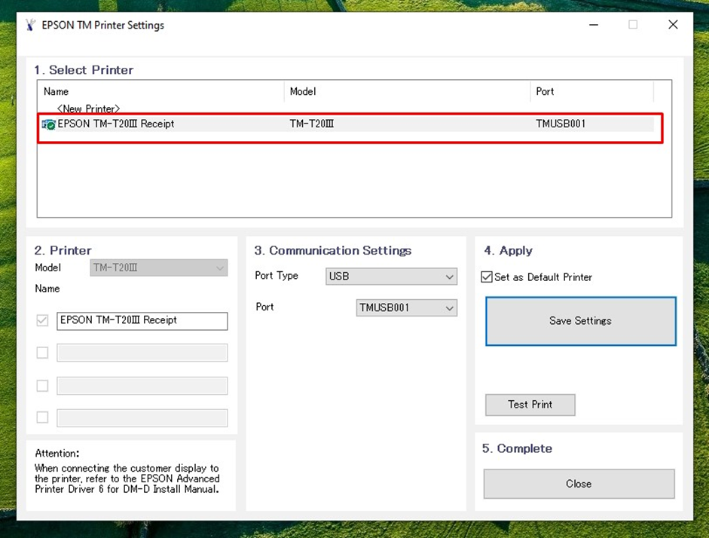Viewport: 709px width, 538px height.
Task: Toggle the Set as Default Printer checkbox
Action: click(487, 277)
